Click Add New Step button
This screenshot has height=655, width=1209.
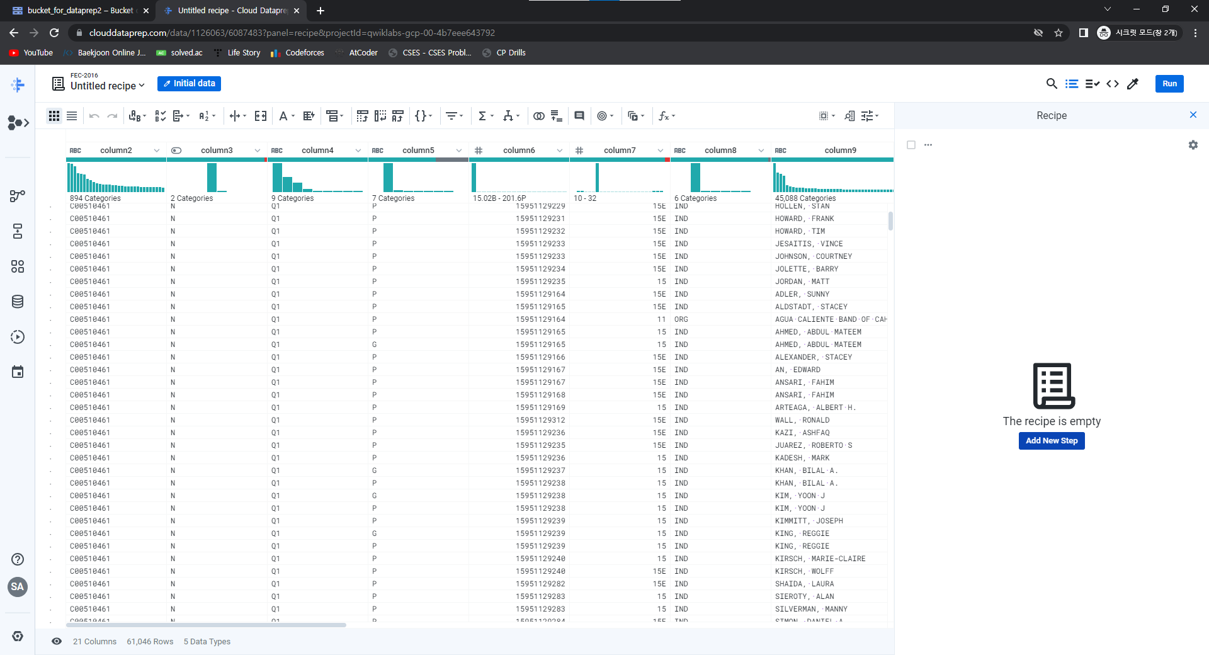tap(1052, 441)
